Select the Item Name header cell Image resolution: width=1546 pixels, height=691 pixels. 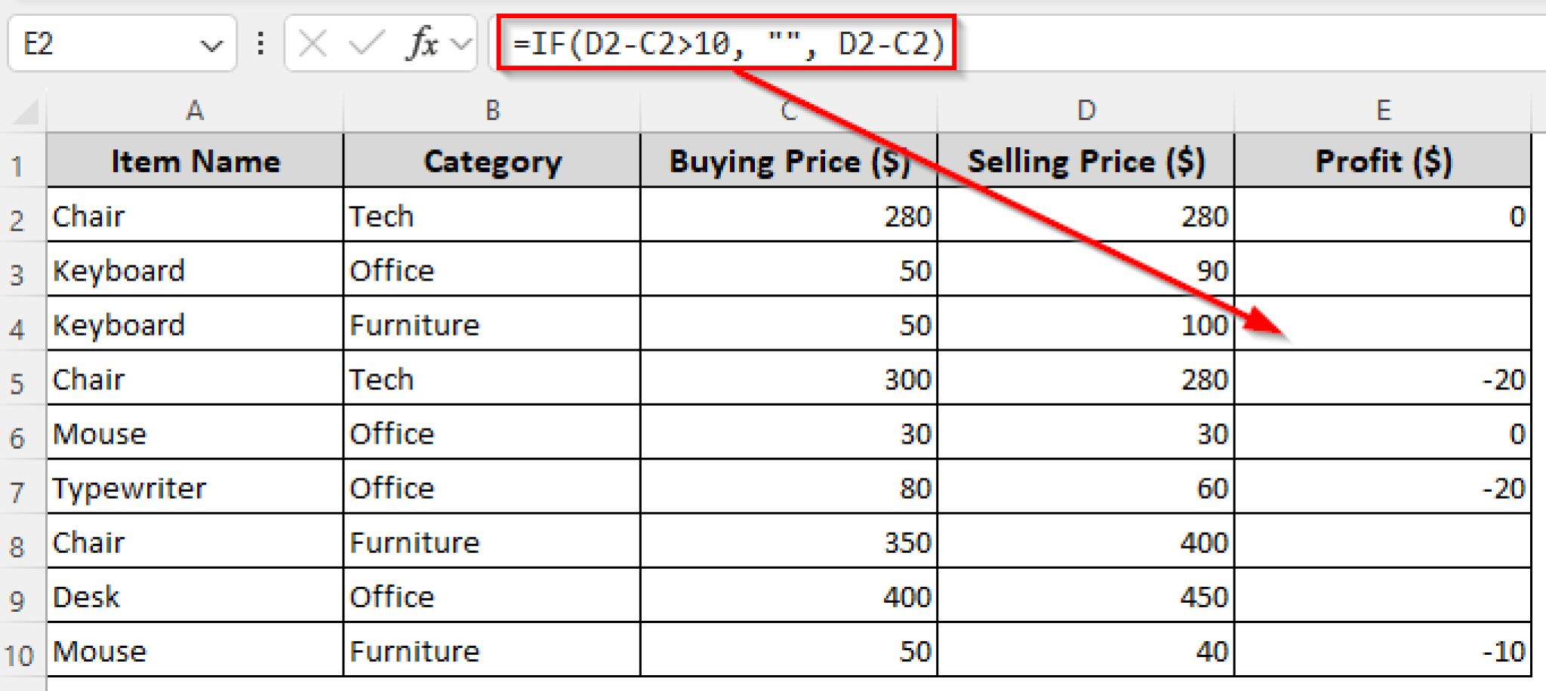pyautogui.click(x=195, y=161)
